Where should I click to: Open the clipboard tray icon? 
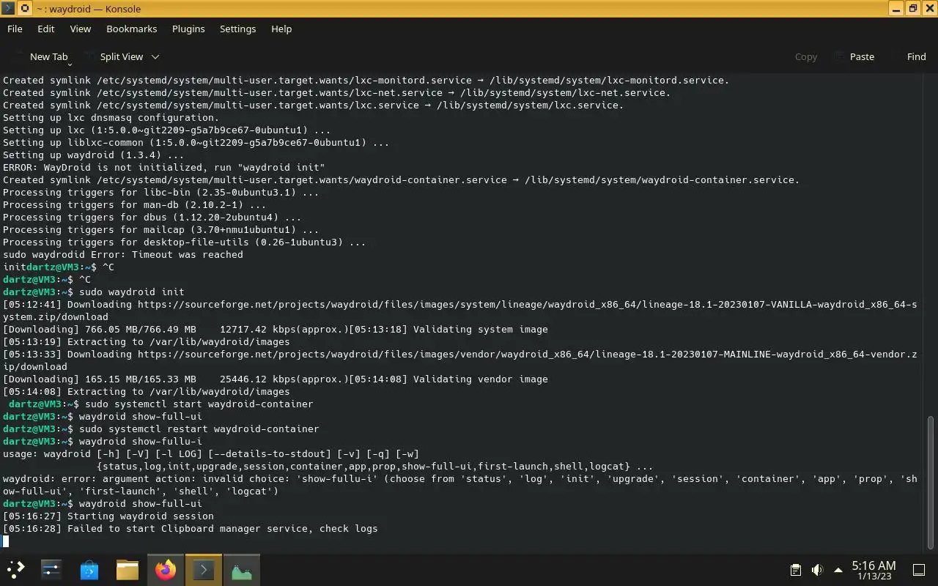pyautogui.click(x=795, y=570)
